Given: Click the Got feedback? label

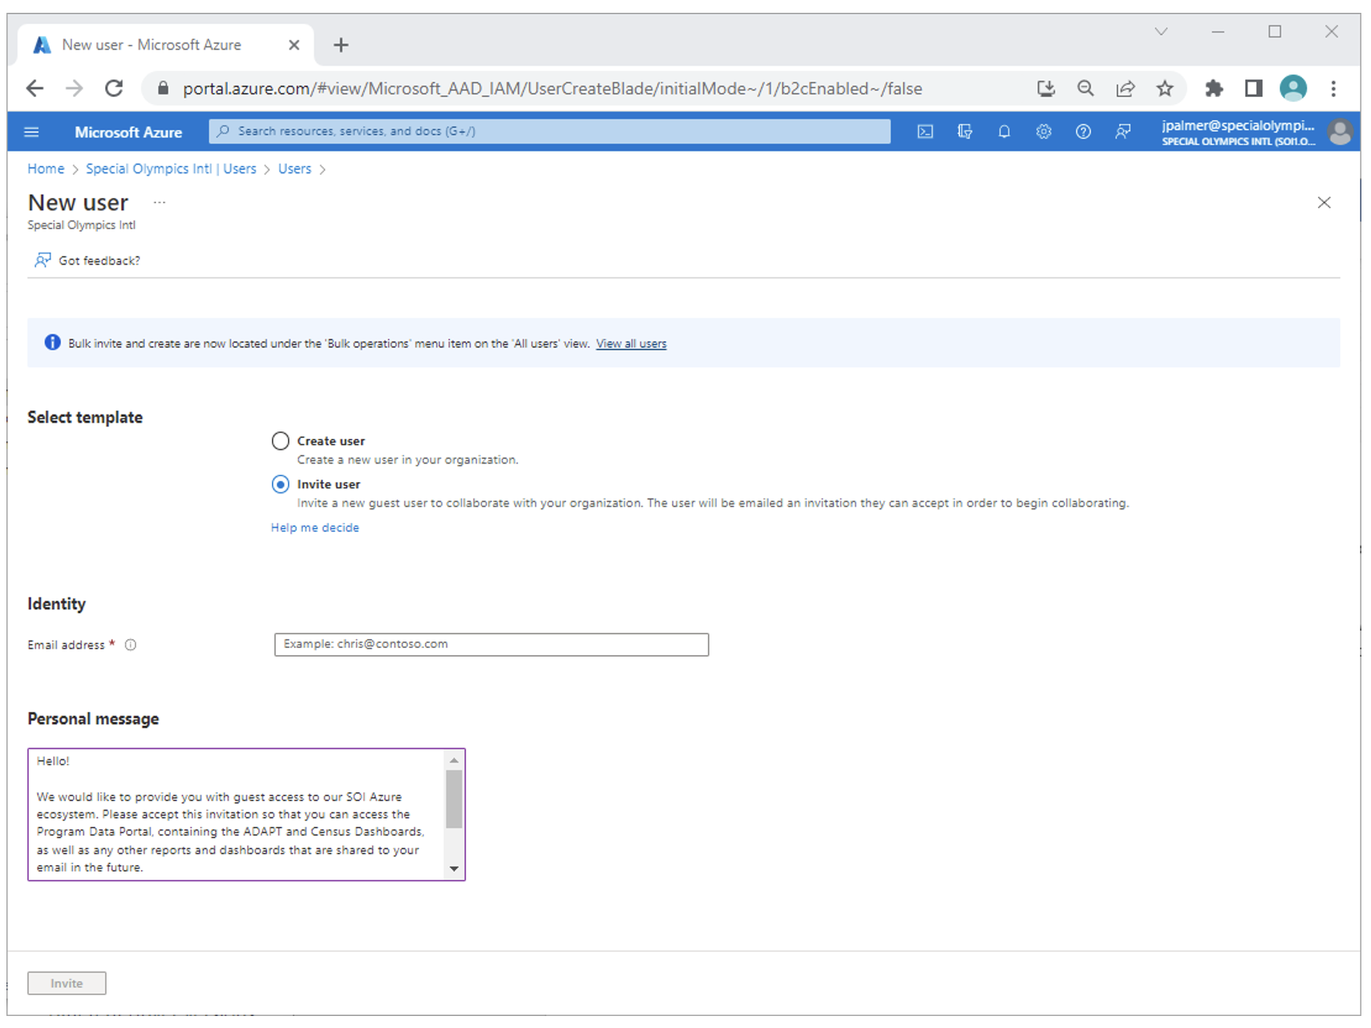Looking at the screenshot, I should (99, 261).
